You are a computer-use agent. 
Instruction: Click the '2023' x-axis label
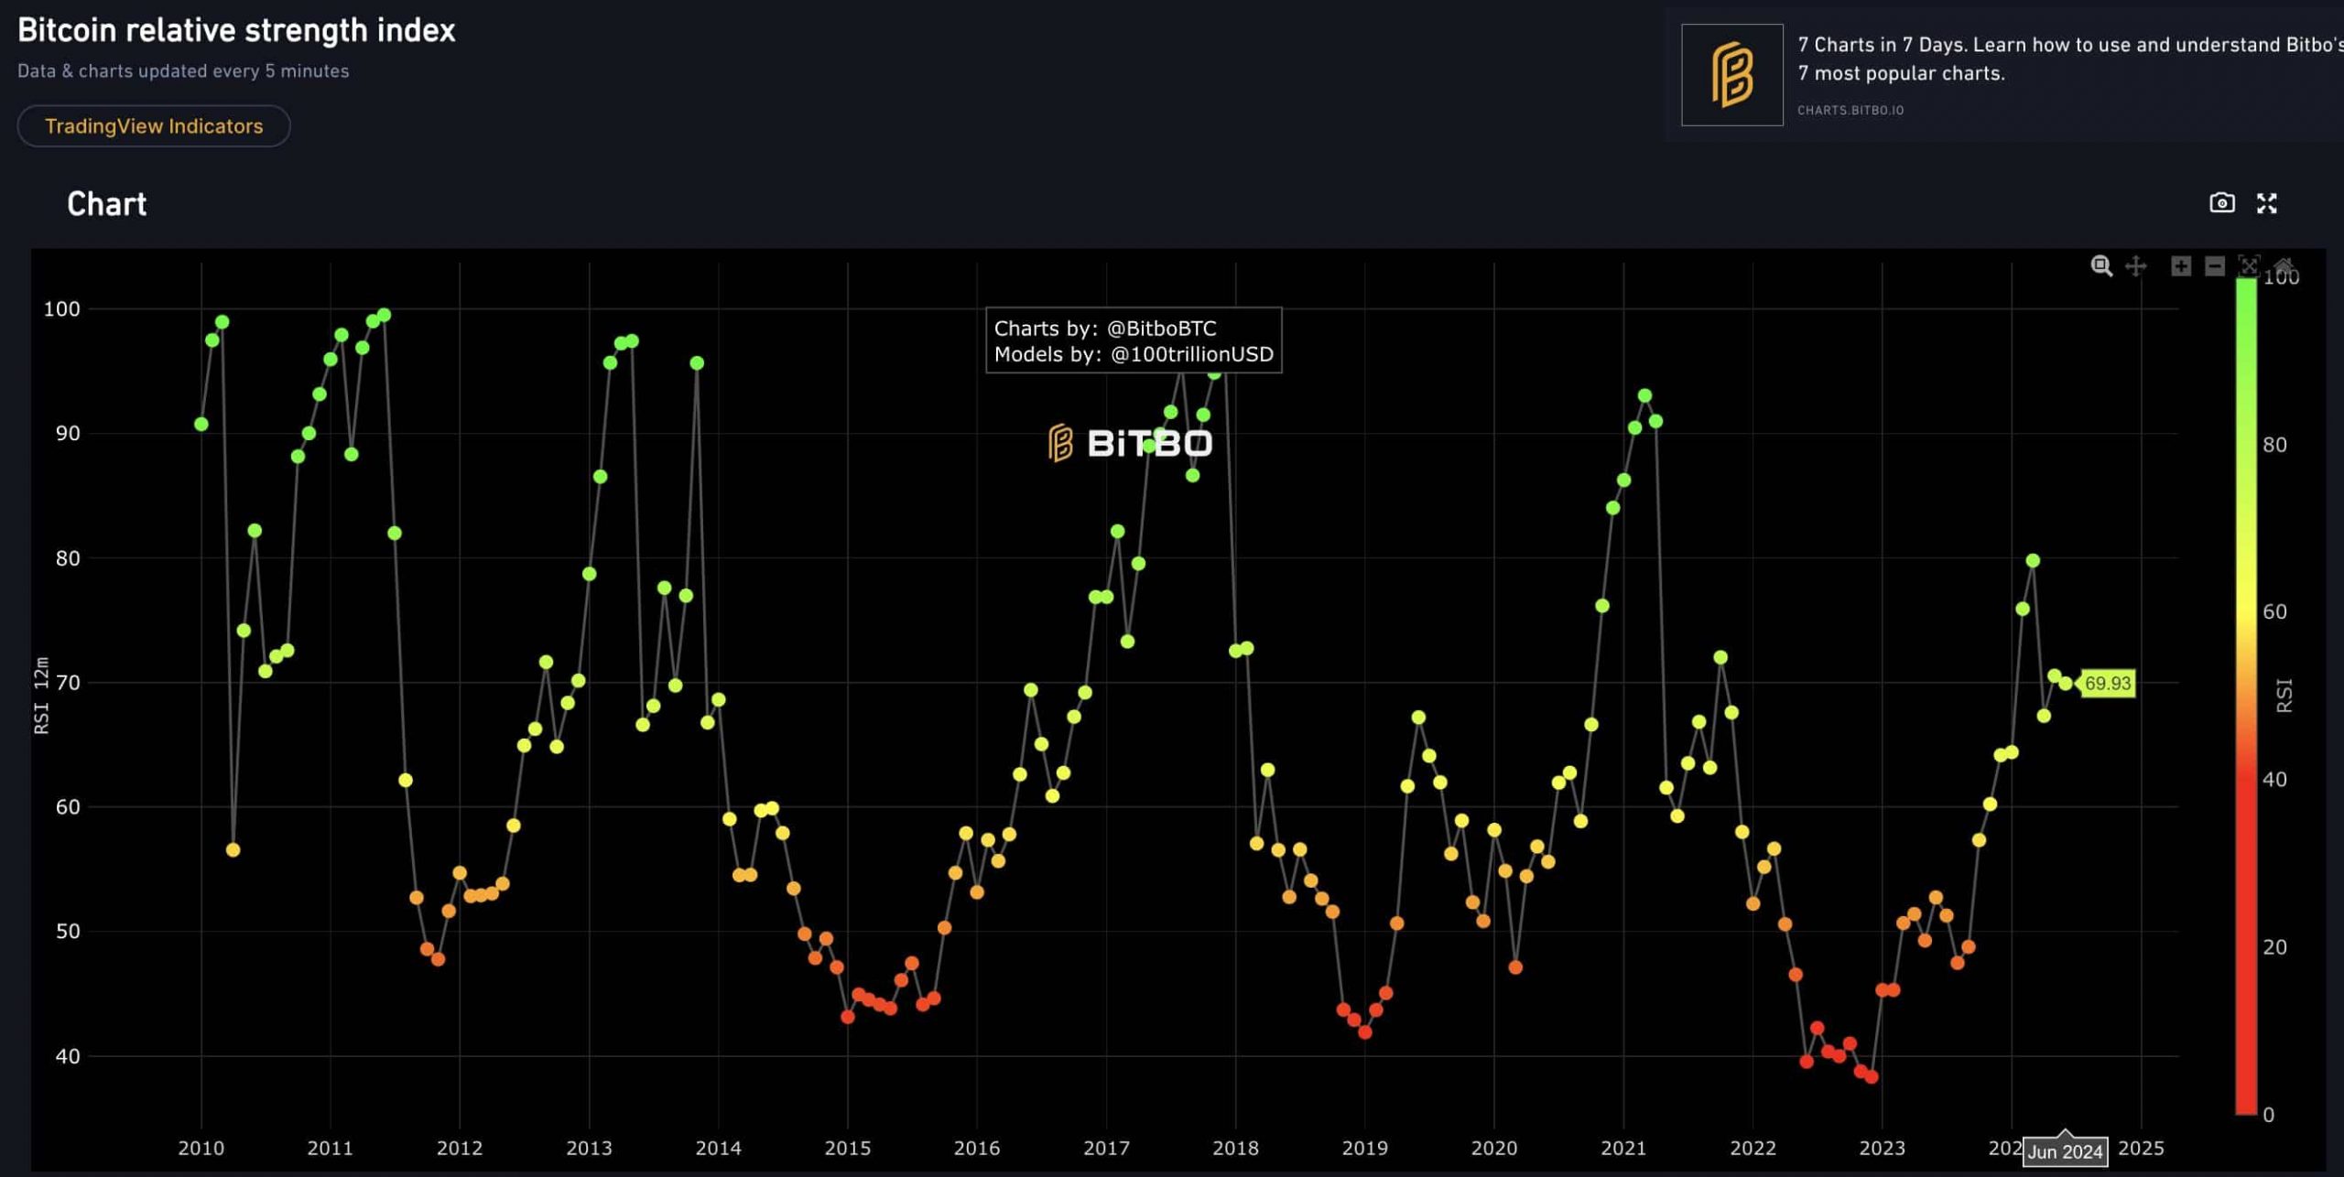pos(1883,1148)
